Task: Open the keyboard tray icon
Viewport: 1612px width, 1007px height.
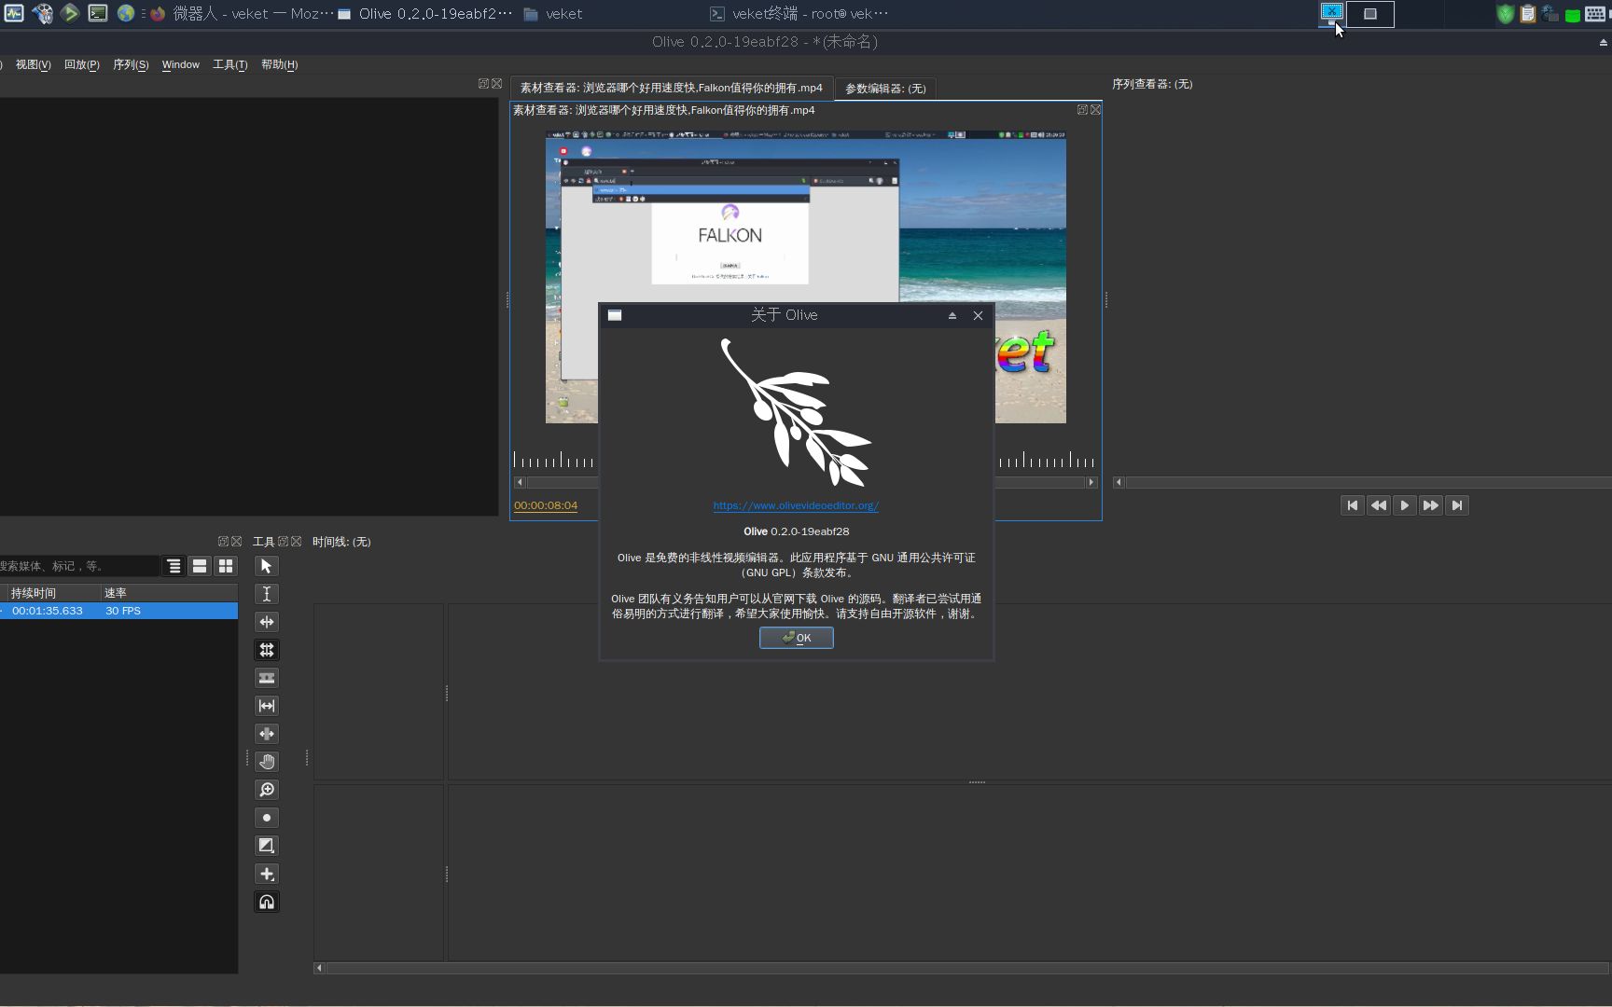Action: point(1596,14)
